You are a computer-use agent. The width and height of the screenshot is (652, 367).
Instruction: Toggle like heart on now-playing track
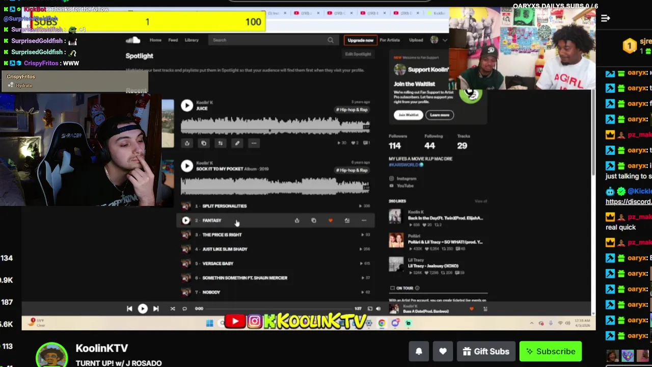tap(471, 308)
